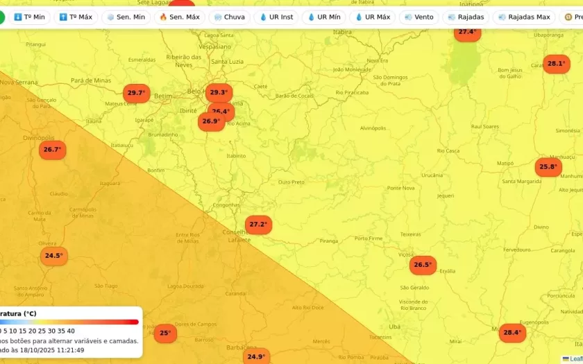
Task: Enable the Vento wind layer
Action: (x=419, y=17)
